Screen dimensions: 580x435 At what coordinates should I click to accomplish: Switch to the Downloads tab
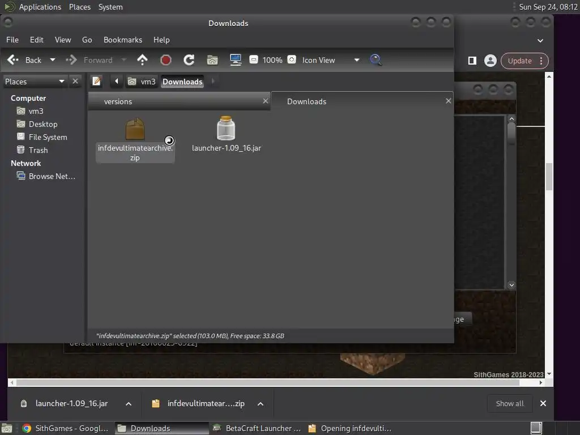point(362,101)
